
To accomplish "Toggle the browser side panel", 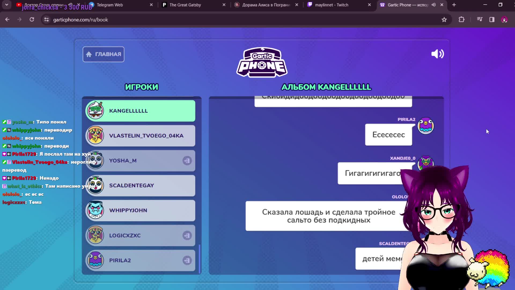I will click(492, 20).
